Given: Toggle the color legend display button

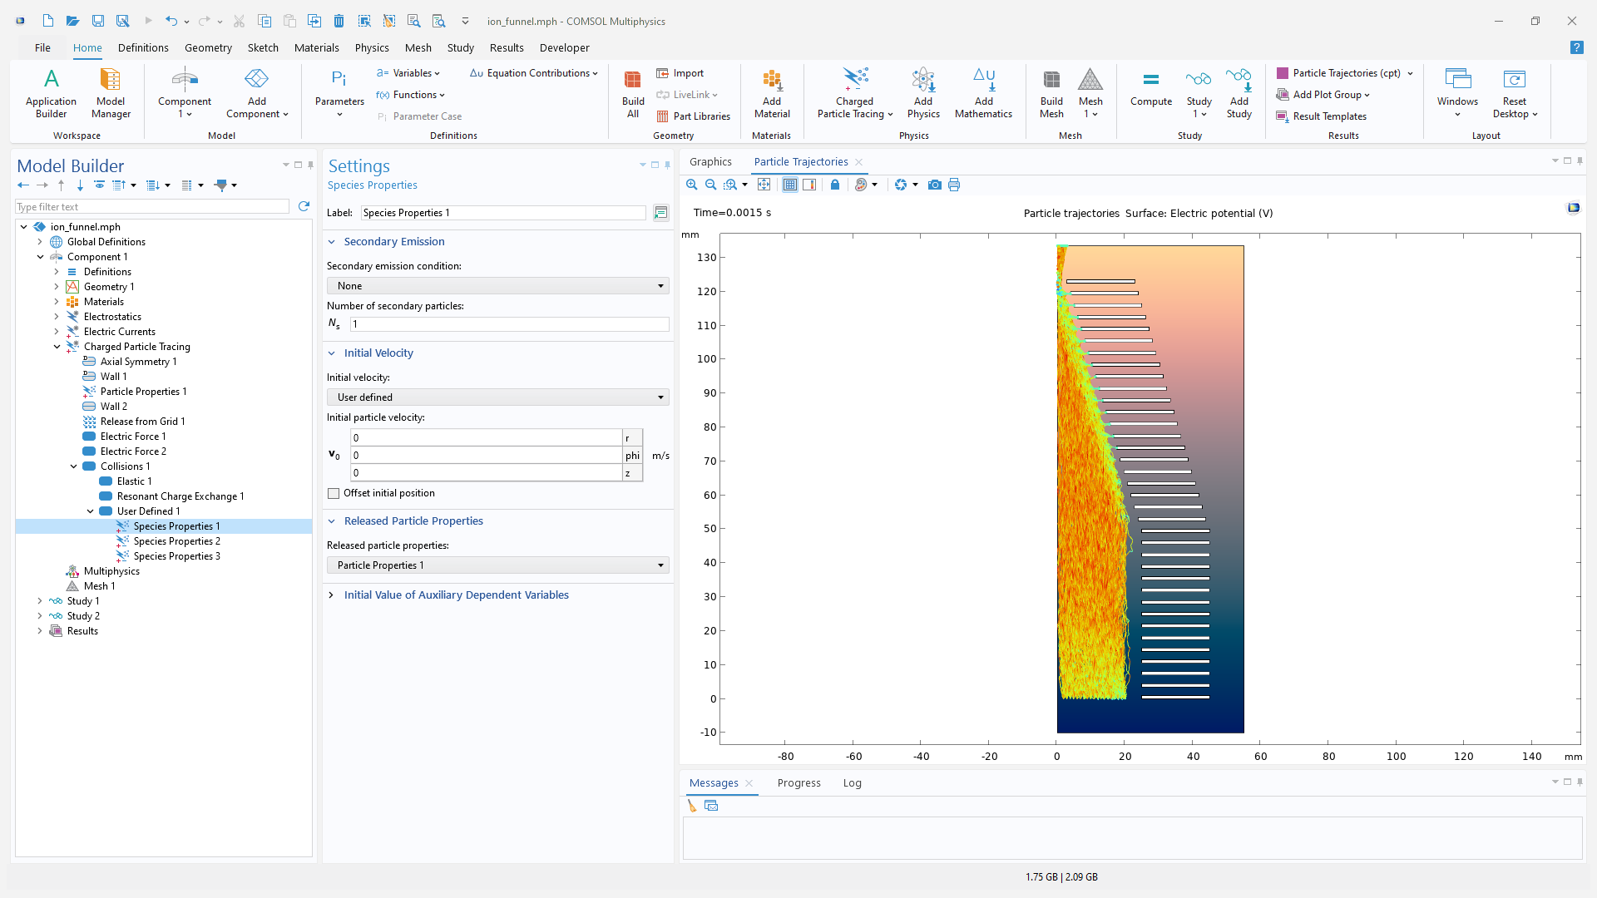Looking at the screenshot, I should (x=809, y=185).
